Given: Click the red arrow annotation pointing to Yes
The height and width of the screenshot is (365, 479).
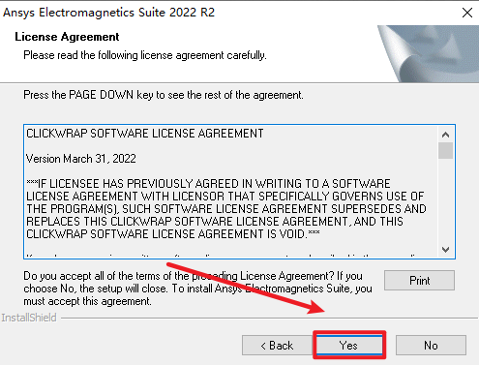Looking at the screenshot, I should pyautogui.click(x=246, y=288).
